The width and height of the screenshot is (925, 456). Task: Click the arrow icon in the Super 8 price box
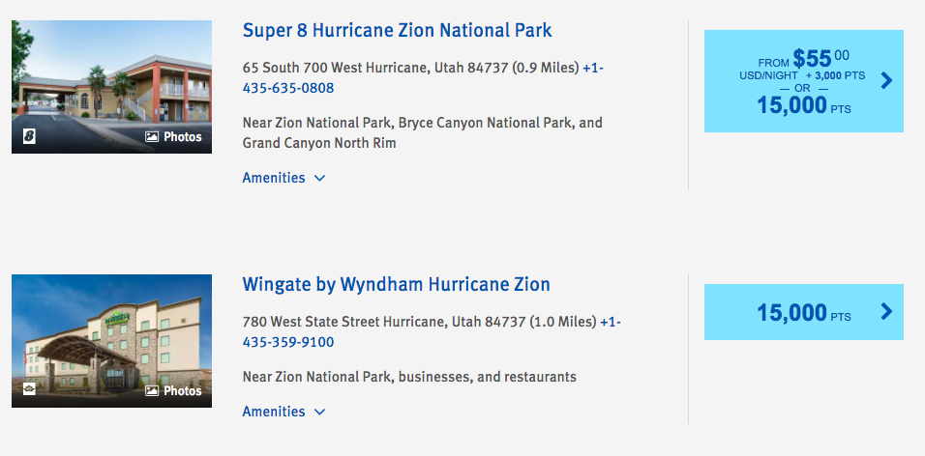(886, 81)
